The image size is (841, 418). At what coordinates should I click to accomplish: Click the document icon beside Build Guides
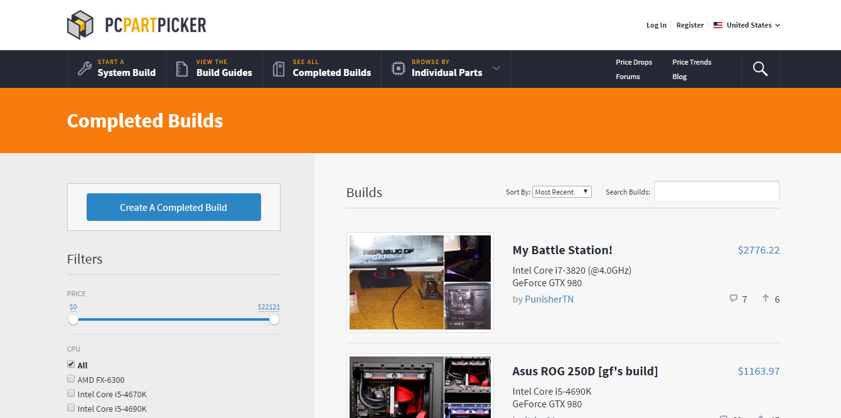coord(182,69)
